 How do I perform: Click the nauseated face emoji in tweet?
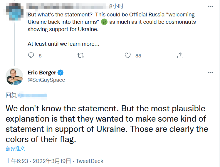pos(104,22)
